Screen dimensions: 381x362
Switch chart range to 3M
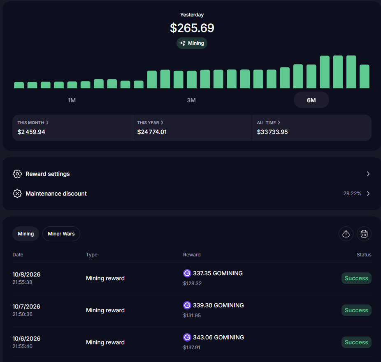[x=191, y=100]
